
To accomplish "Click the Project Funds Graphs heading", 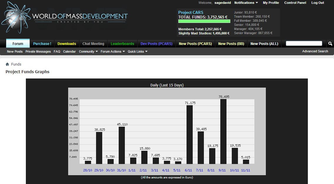I will pyautogui.click(x=28, y=72).
